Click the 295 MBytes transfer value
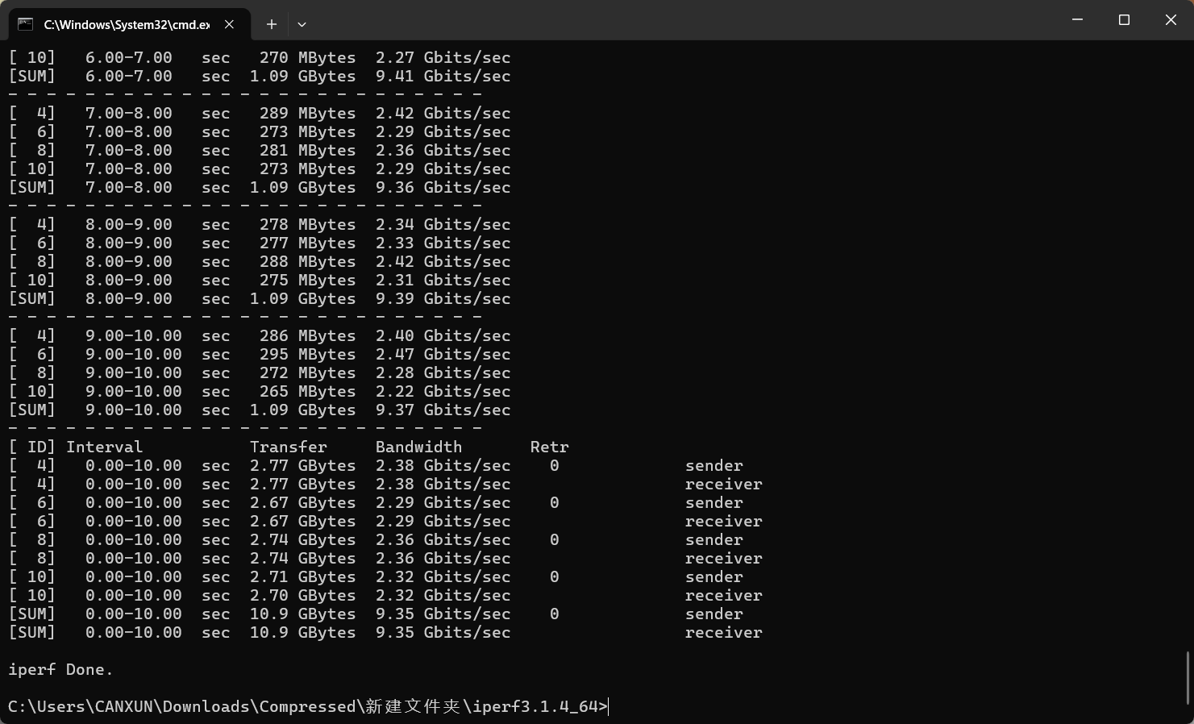 point(307,355)
